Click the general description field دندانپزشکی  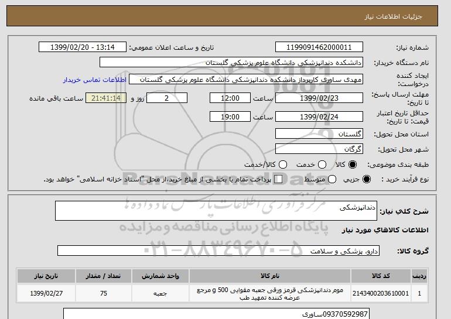(x=216, y=211)
